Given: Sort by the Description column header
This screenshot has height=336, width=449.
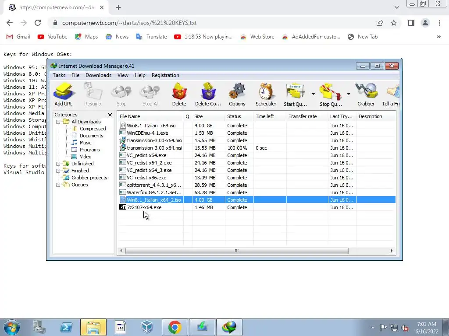Looking at the screenshot, I should tap(376, 116).
